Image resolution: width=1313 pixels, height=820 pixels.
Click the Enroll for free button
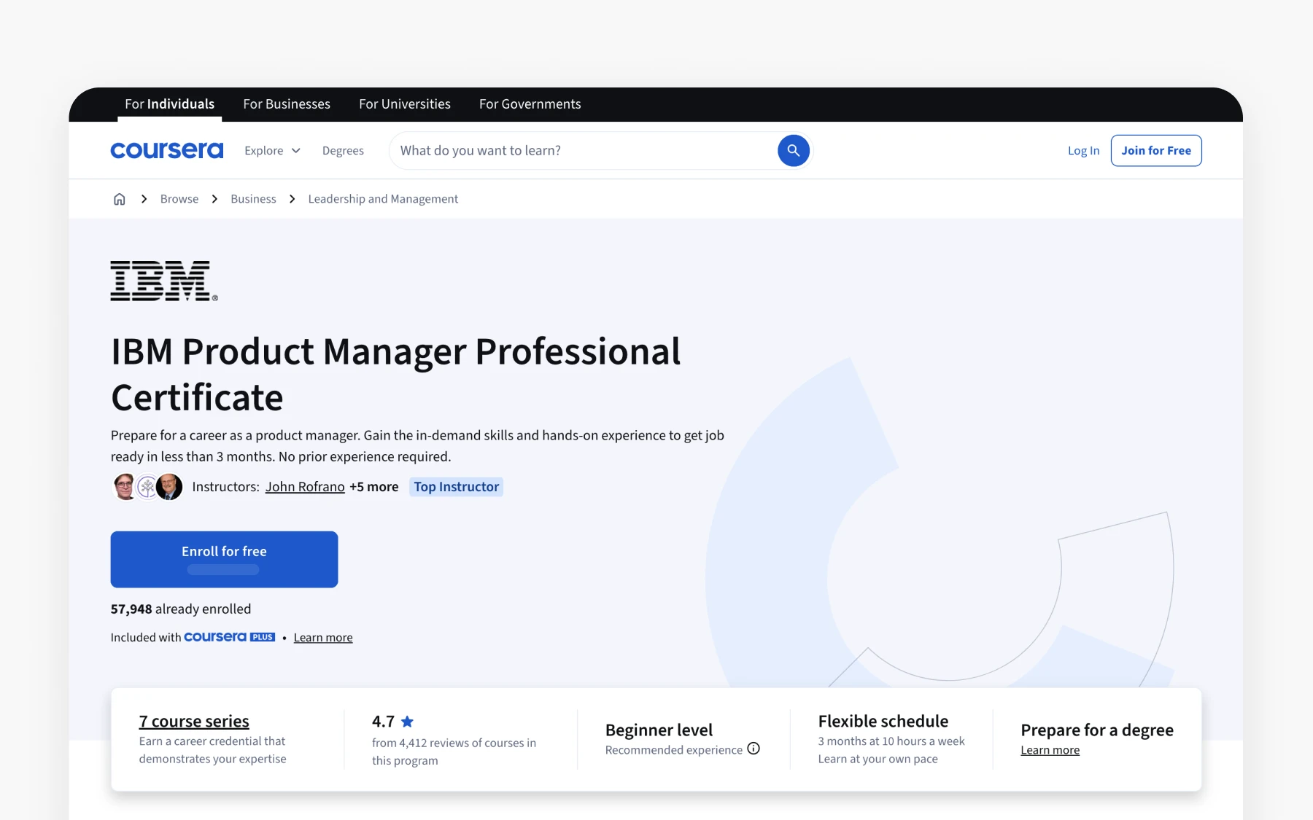[x=224, y=559]
